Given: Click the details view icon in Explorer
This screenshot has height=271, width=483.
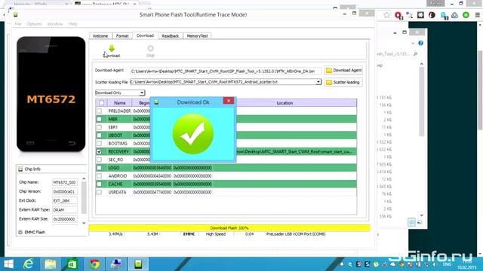Looking at the screenshot, I should [x=411, y=222].
